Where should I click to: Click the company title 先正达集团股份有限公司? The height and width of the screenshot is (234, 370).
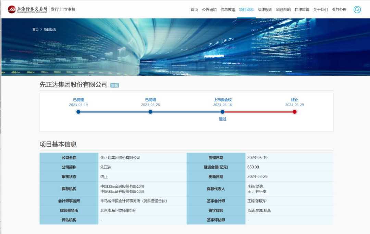pos(74,84)
